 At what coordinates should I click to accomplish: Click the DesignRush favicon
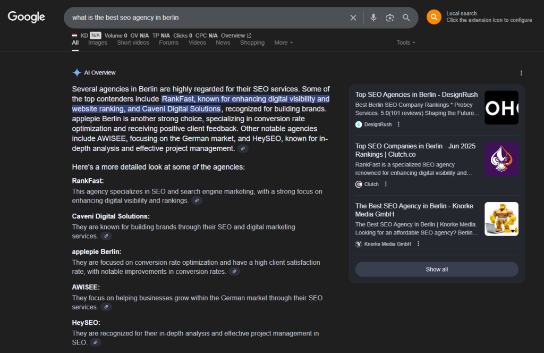pyautogui.click(x=359, y=124)
